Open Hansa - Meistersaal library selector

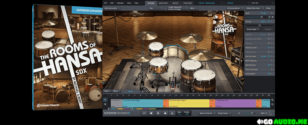pos(210,3)
